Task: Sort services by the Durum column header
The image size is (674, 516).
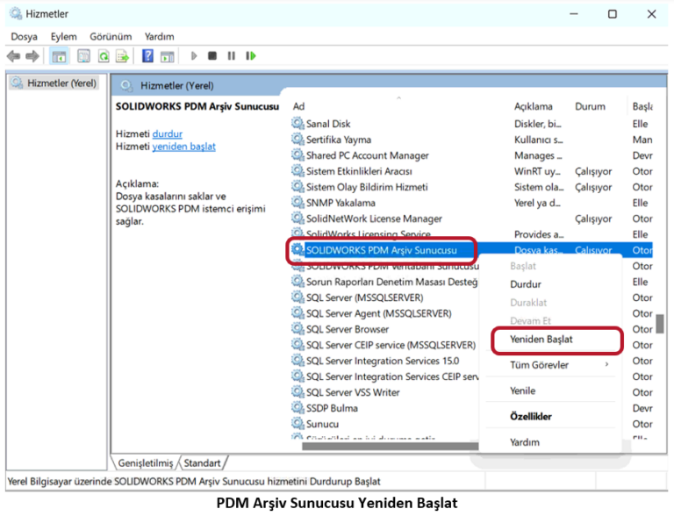Action: pyautogui.click(x=590, y=106)
